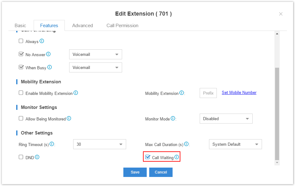This screenshot has height=186, width=295.
Task: Tick Enable Mobility Extension checkbox
Action: pos(21,93)
